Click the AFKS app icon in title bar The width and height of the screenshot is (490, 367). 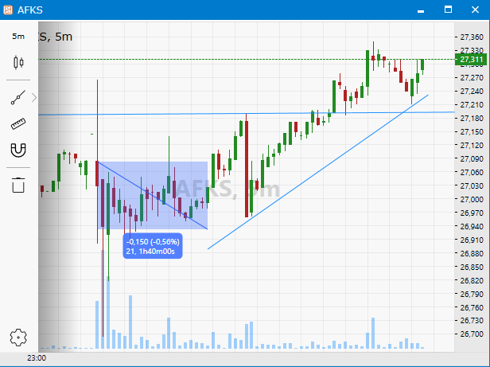tap(8, 10)
